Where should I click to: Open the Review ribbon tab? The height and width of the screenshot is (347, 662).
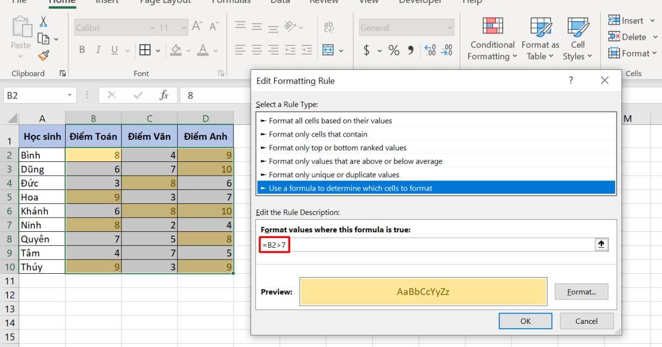[324, 3]
